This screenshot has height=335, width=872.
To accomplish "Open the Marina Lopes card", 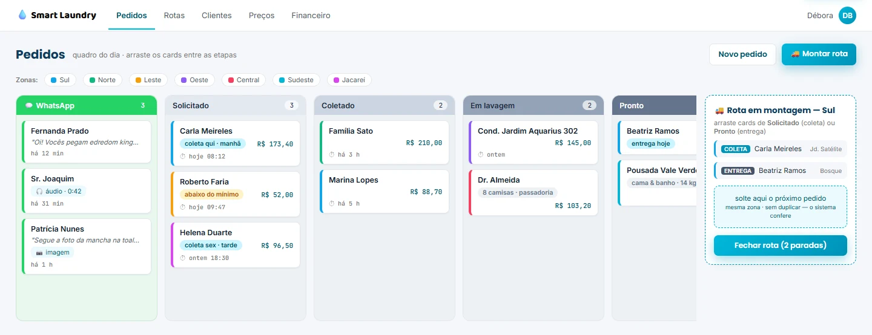I will (x=384, y=192).
